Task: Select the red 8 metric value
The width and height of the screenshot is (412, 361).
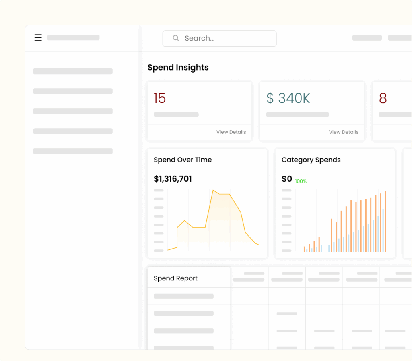Action: (383, 98)
